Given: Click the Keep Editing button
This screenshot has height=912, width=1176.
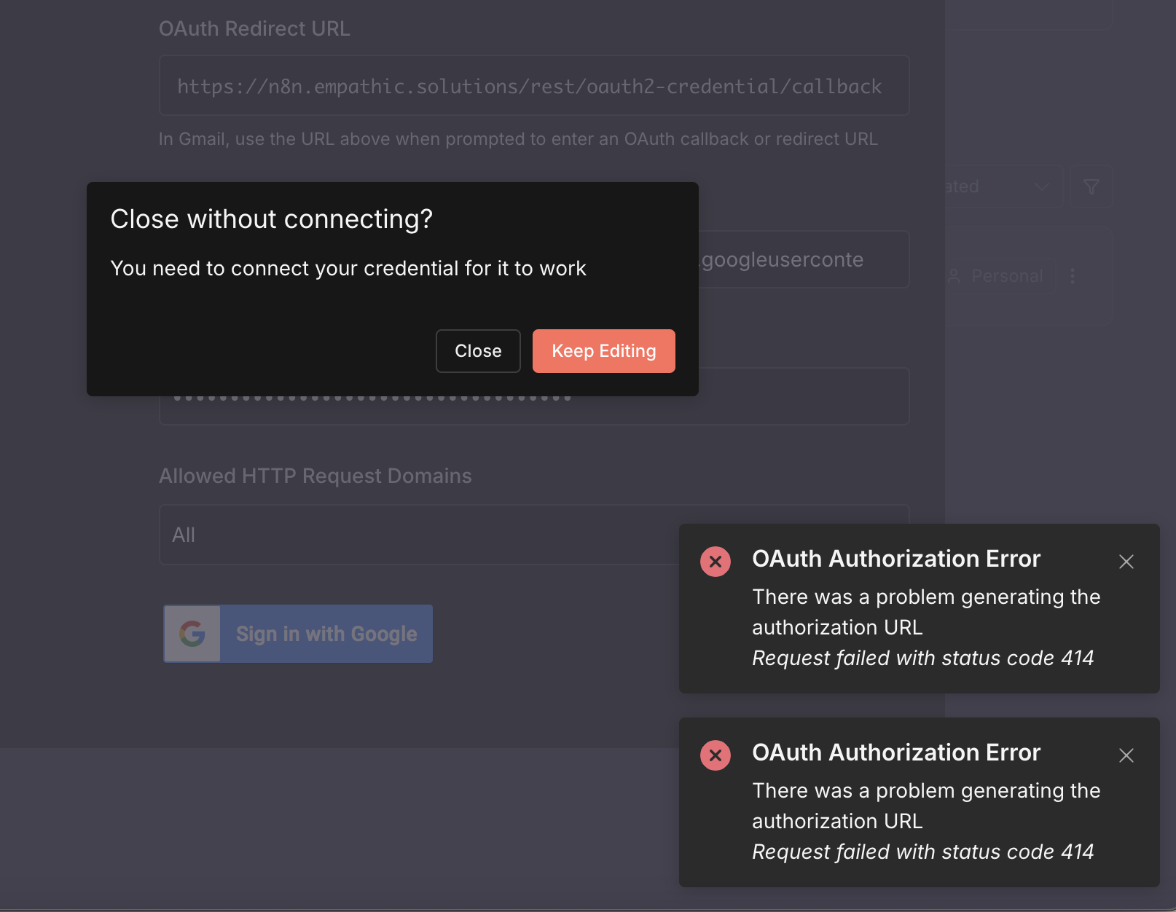Looking at the screenshot, I should coord(603,351).
